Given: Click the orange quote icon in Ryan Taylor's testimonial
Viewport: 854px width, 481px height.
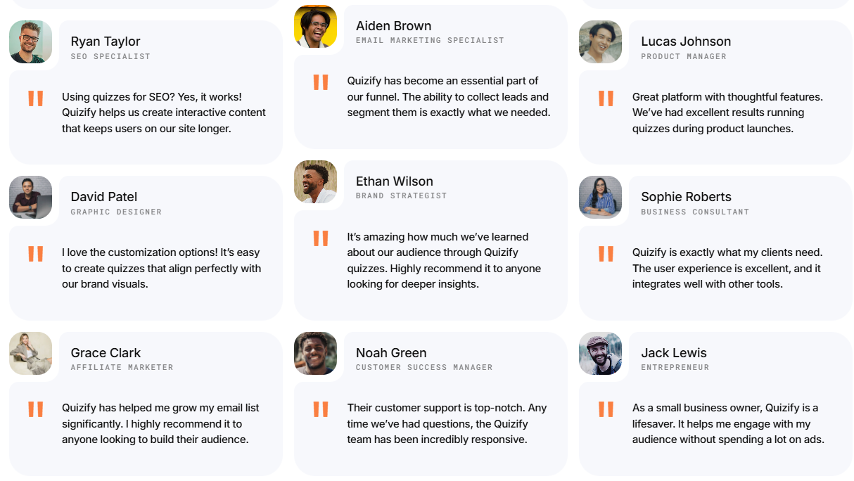Looking at the screenshot, I should (36, 98).
